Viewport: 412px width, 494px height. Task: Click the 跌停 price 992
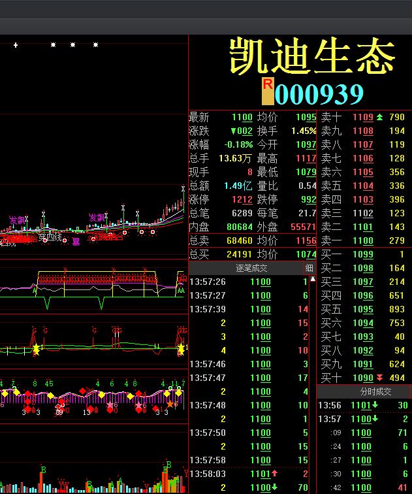308,200
